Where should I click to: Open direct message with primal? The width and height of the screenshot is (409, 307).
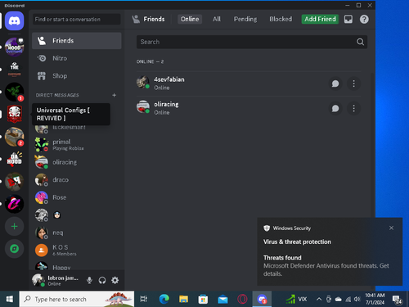coord(77,145)
